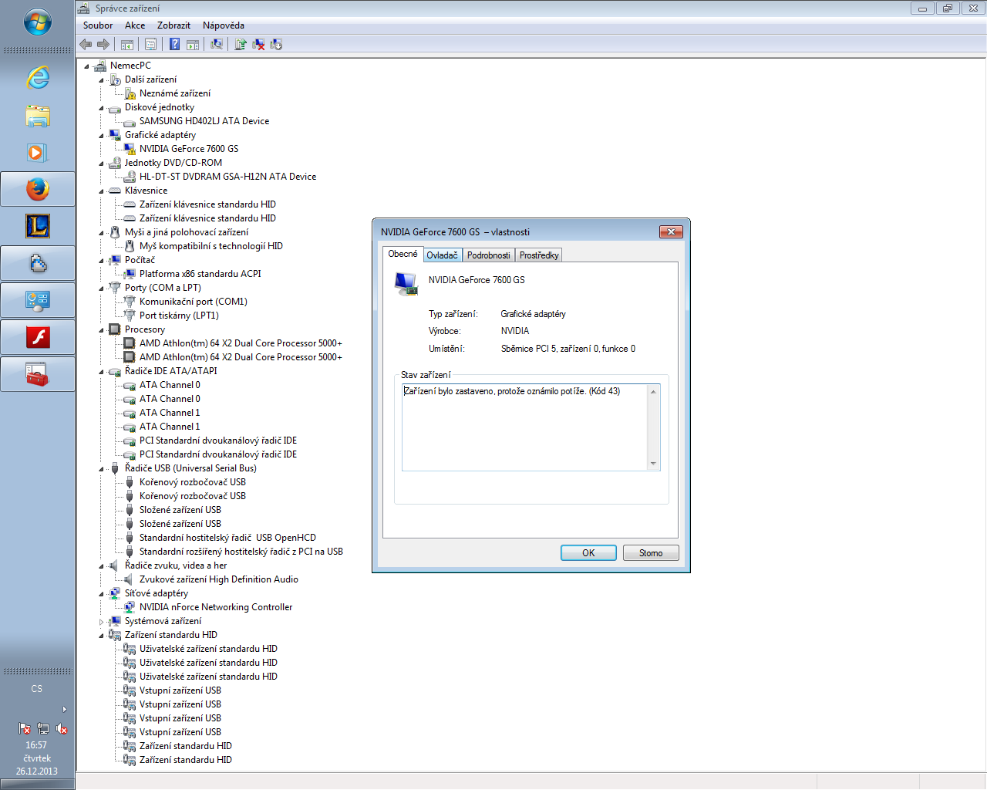The width and height of the screenshot is (987, 790).
Task: Click the Forward arrow in toolbar
Action: tap(103, 45)
